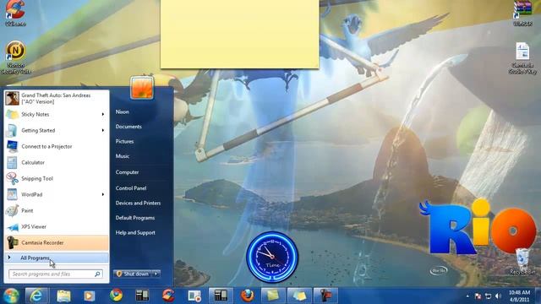Open Documents from Start menu
The height and width of the screenshot is (304, 541).
coord(128,127)
